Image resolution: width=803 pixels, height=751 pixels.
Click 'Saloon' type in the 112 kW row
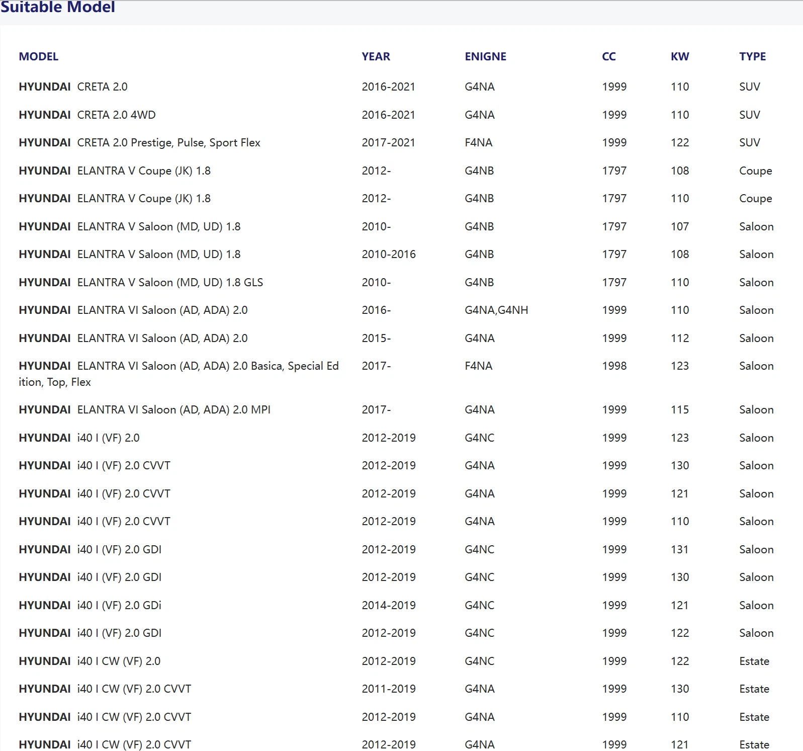pos(756,339)
